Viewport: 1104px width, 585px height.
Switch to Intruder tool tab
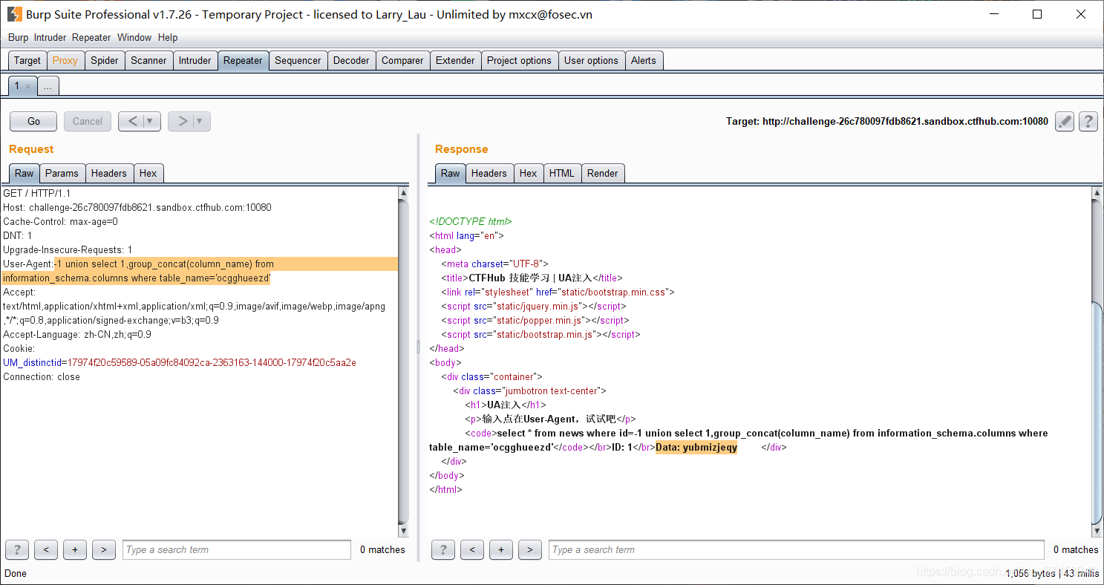point(195,60)
